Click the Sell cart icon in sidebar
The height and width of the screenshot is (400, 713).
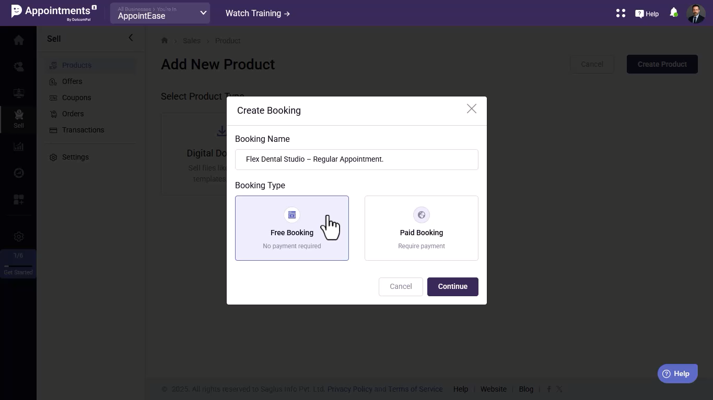click(19, 118)
